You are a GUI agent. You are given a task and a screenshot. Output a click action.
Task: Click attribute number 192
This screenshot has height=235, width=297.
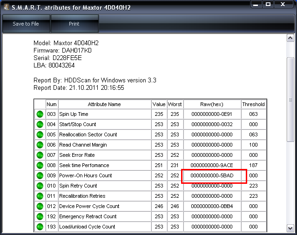click(x=51, y=216)
